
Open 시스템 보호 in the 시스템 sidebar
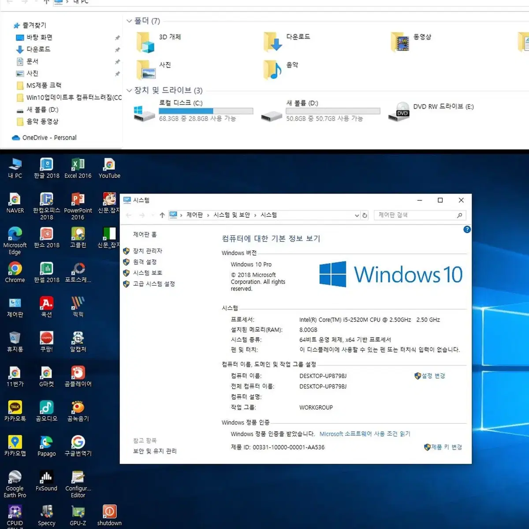point(148,273)
